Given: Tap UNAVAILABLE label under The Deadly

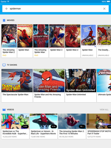Looking at the screenshot, I should (x=104, y=55).
